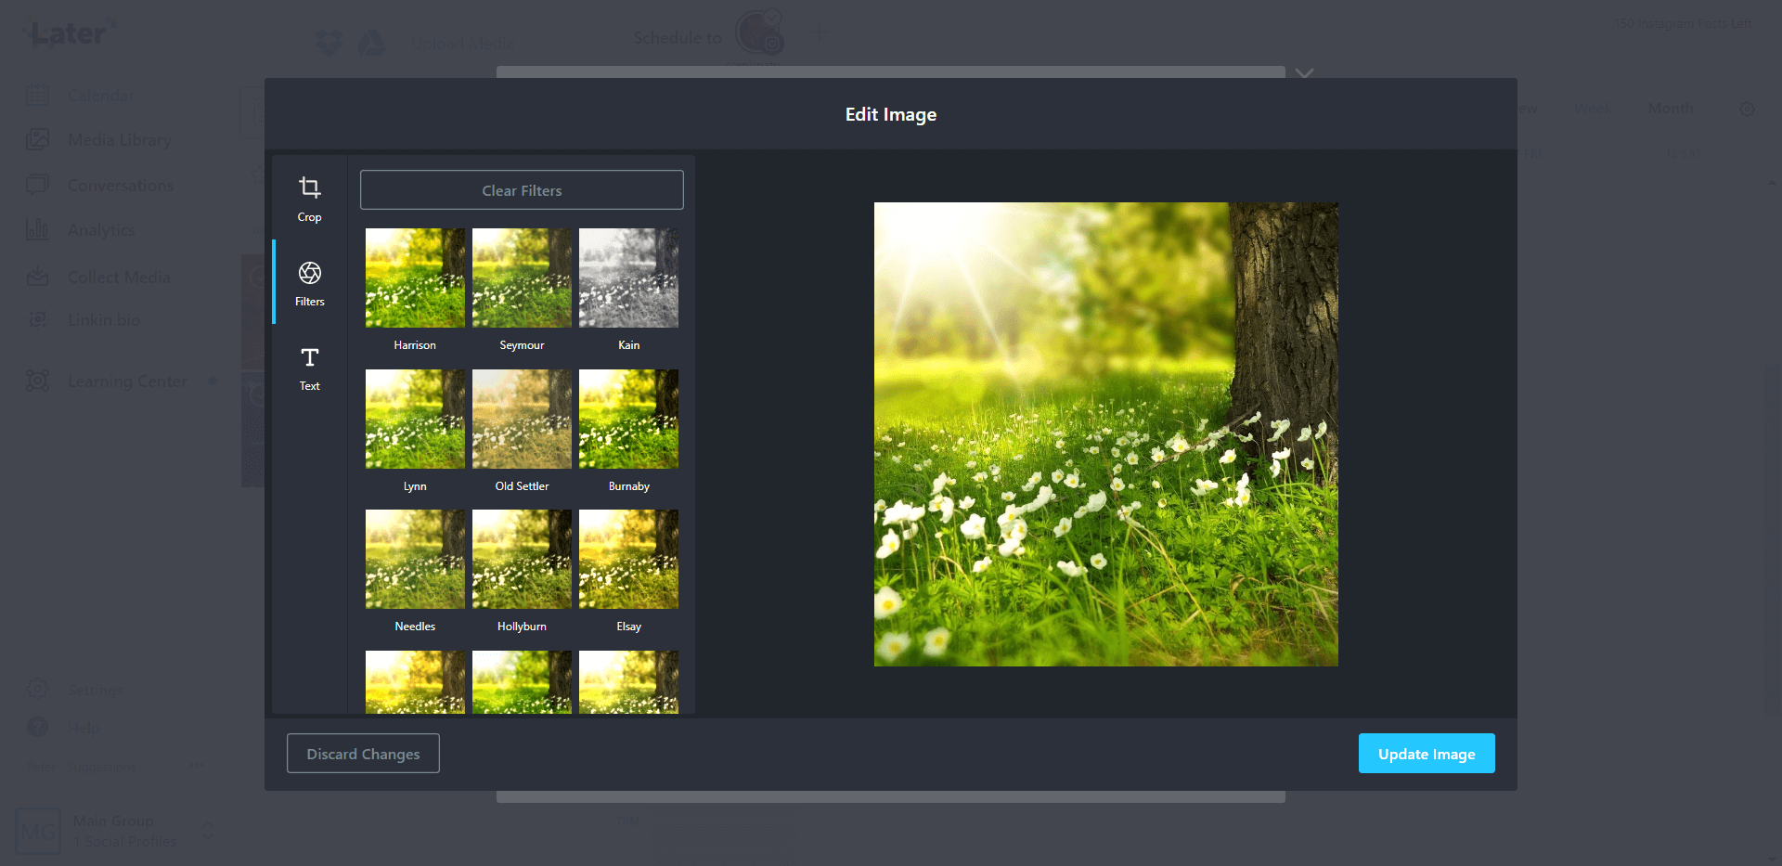This screenshot has width=1782, height=866.
Task: Click the Help icon in sidebar
Action: [x=37, y=727]
